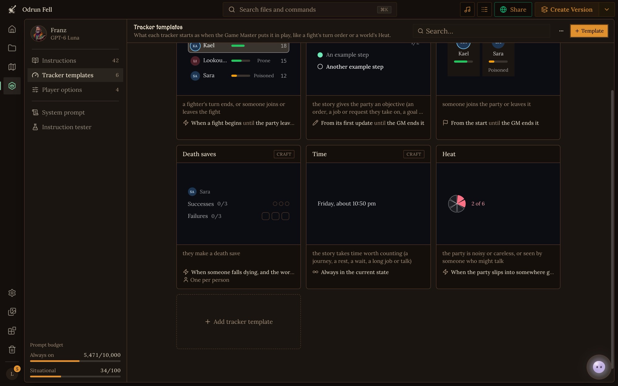Screen dimensions: 618x386
Task: Open the Death saves template card title
Action: pyautogui.click(x=199, y=154)
